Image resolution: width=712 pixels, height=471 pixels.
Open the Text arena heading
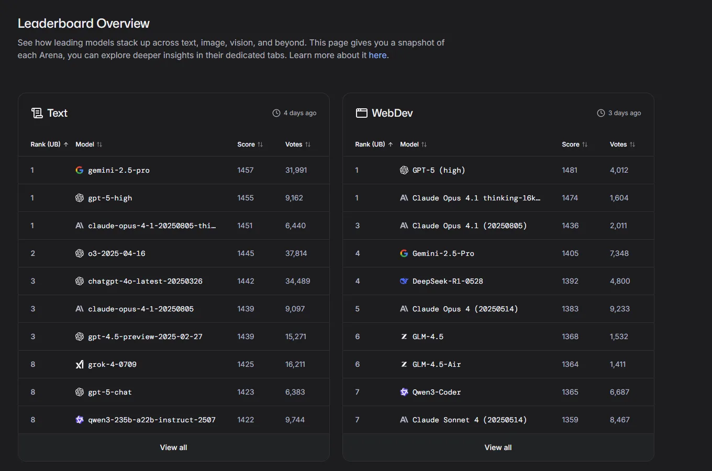pos(57,113)
